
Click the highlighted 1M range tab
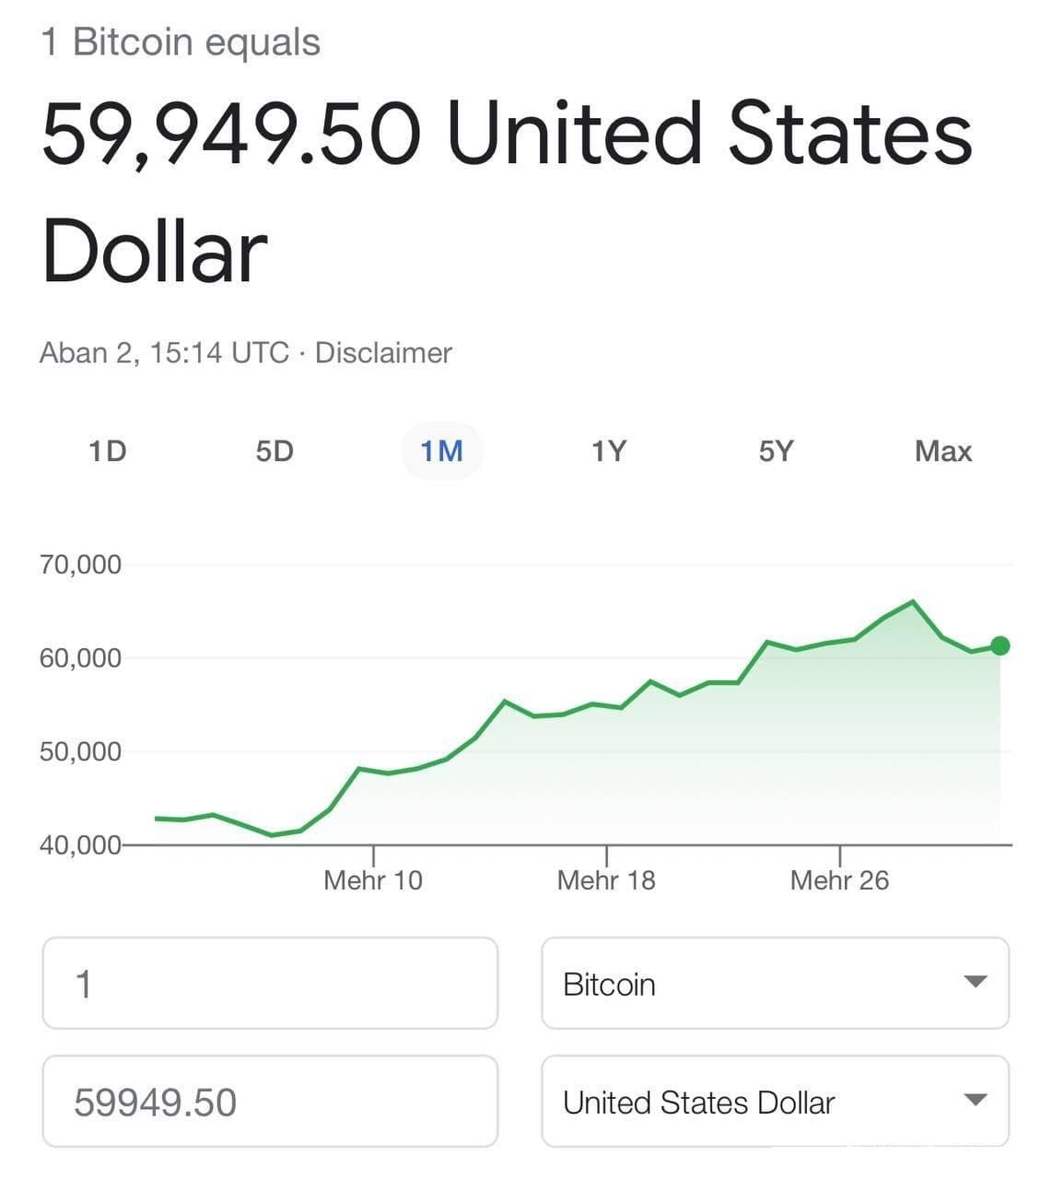tap(442, 451)
